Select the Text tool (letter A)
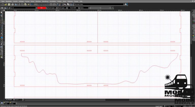 (x=2, y=34)
